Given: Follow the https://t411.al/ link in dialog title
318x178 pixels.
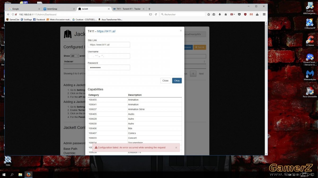Looking at the screenshot, I should click(x=106, y=31).
